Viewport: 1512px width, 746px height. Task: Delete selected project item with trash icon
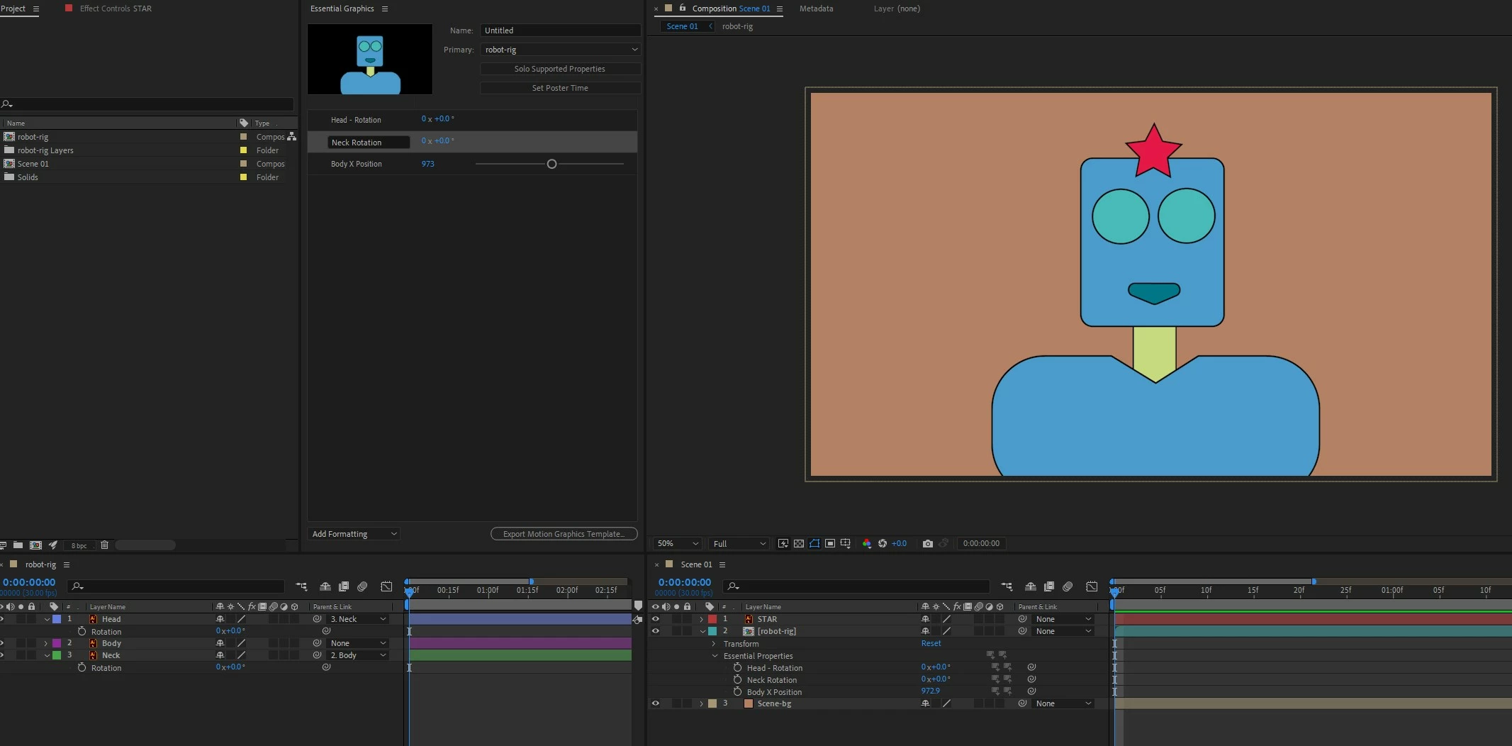pyautogui.click(x=104, y=545)
